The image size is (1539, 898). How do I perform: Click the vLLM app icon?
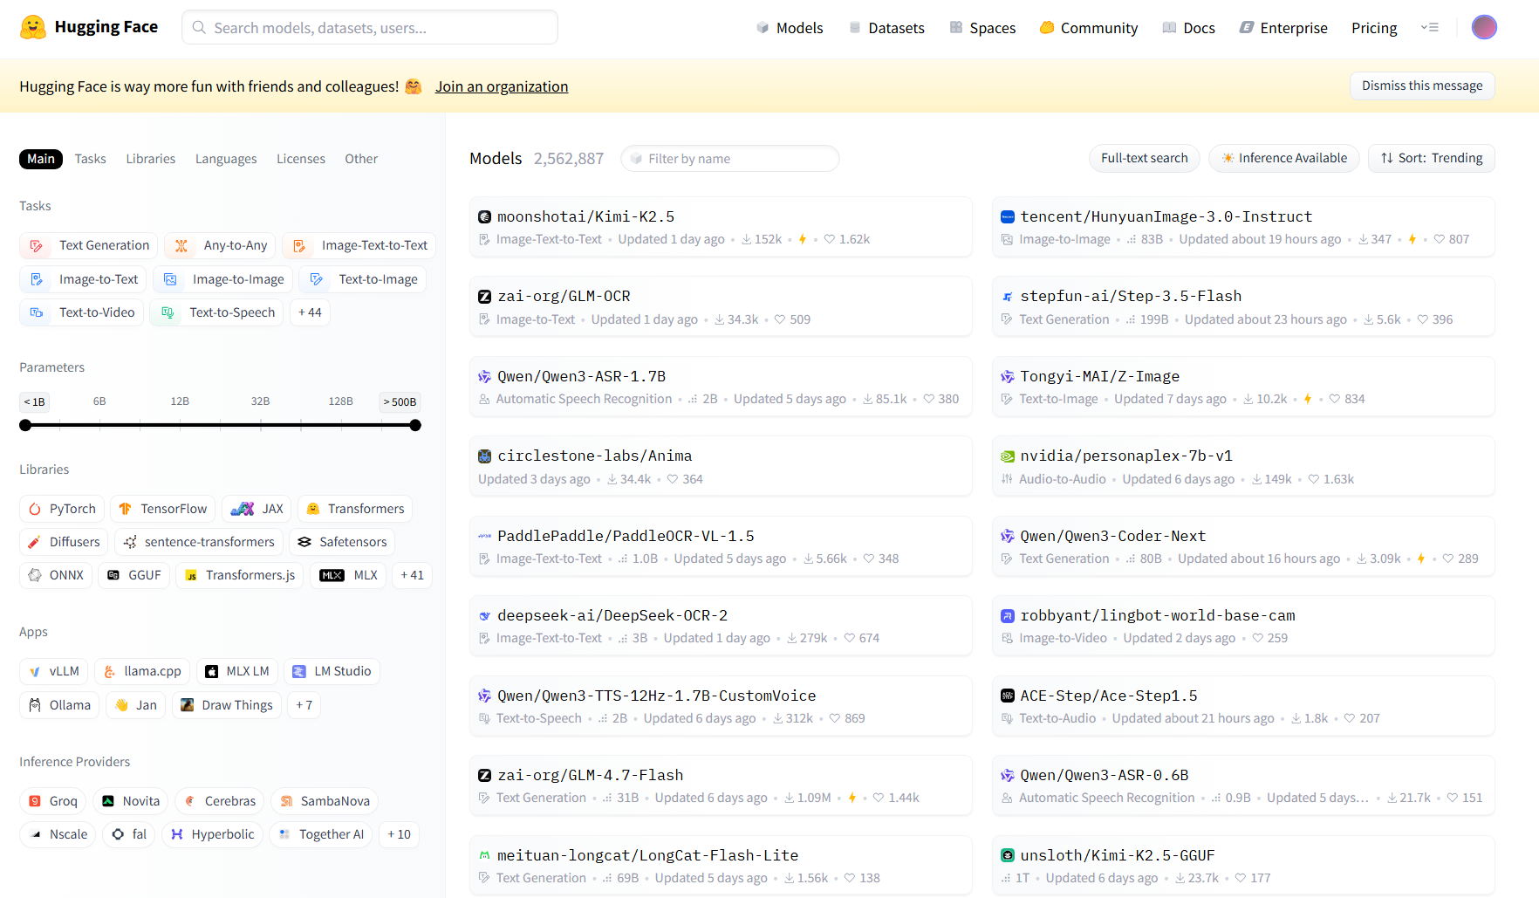[x=35, y=672]
